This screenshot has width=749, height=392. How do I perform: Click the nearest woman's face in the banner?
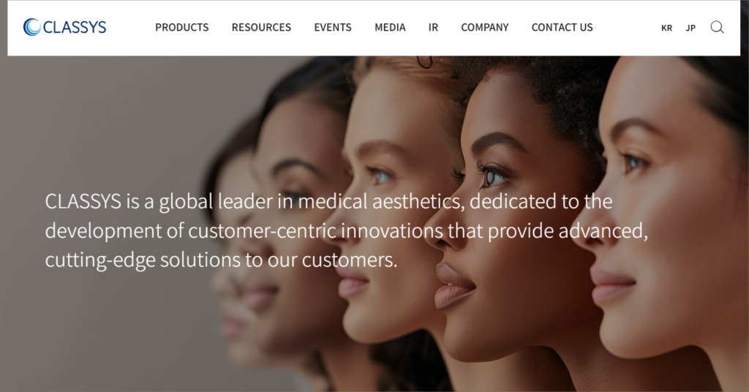[x=664, y=215]
